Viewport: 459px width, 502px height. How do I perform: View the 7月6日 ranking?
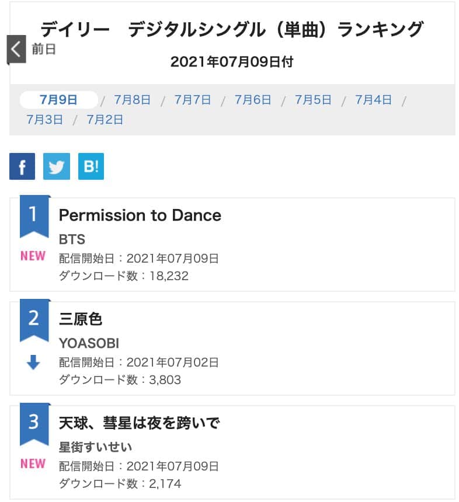point(253,100)
